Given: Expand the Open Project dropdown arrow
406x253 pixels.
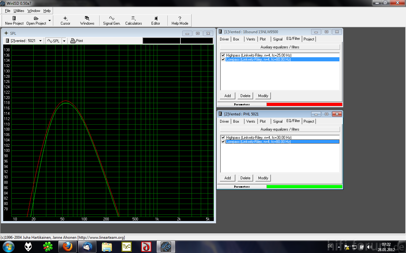Looking at the screenshot, I should click(49, 21).
